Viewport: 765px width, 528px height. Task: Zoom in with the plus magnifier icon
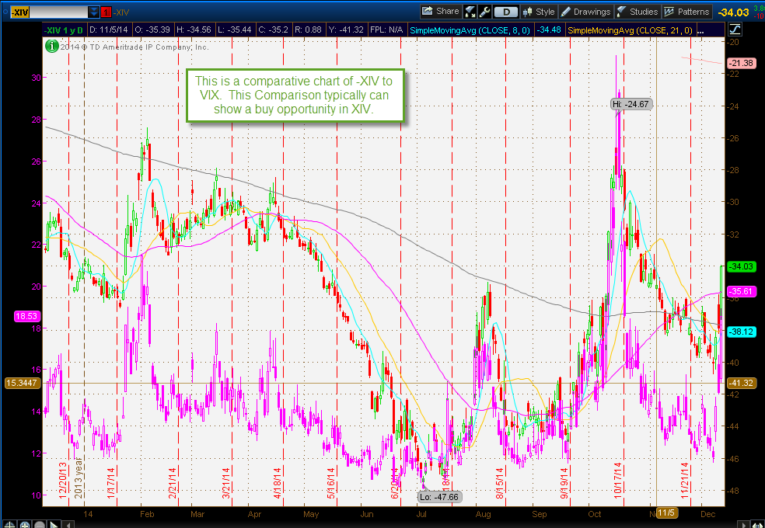pyautogui.click(x=24, y=523)
